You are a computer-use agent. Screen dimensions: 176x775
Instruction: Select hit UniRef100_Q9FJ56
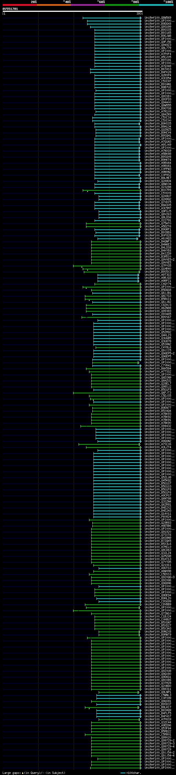click(158, 42)
